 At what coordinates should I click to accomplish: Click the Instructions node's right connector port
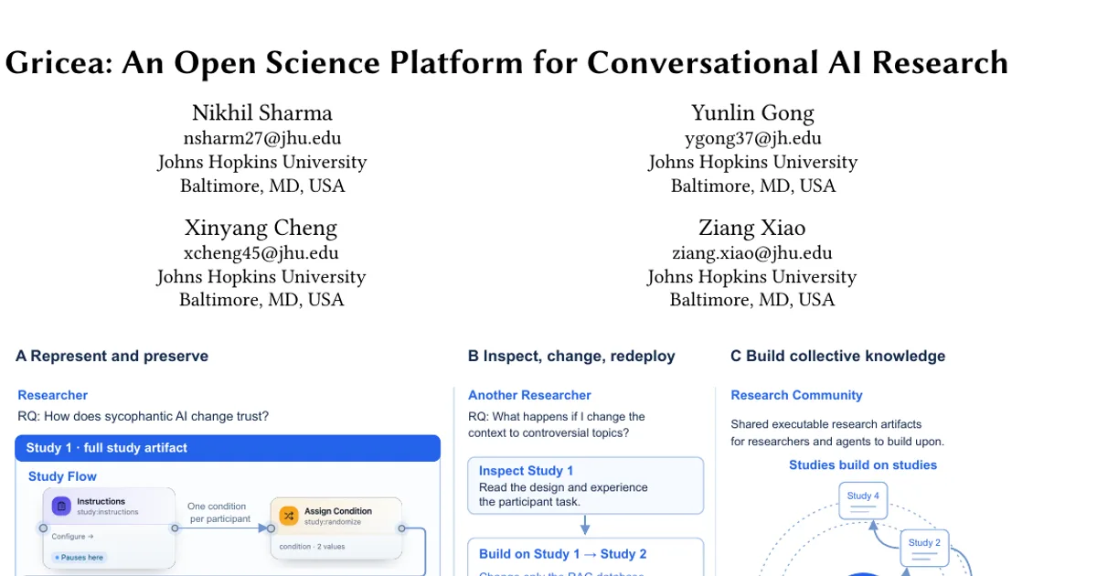point(176,528)
